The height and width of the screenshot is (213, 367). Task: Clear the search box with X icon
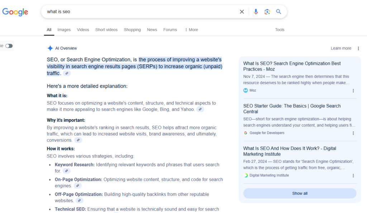[242, 12]
